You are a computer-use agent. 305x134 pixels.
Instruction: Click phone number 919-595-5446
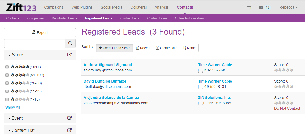click(x=214, y=70)
